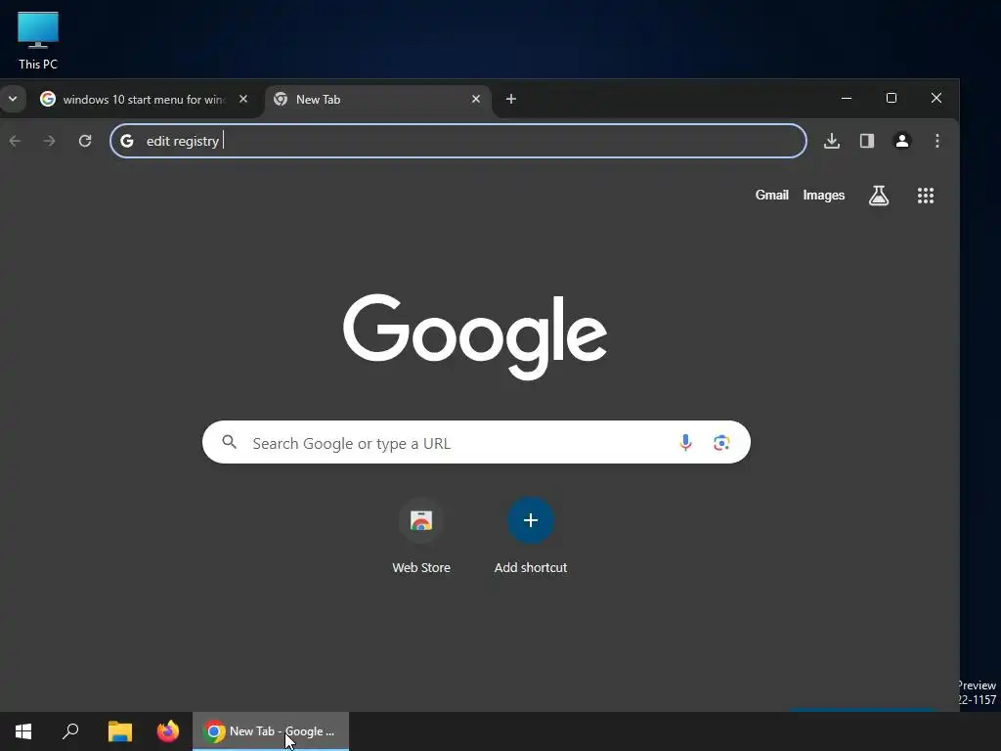Go forward with the forward arrow
This screenshot has width=1001, height=751.
coord(49,141)
